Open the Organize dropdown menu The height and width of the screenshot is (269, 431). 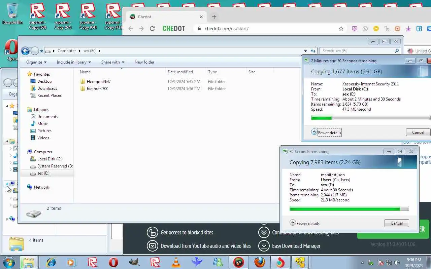[x=36, y=62]
